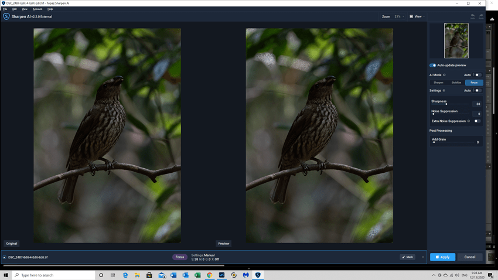The height and width of the screenshot is (280, 498).
Task: Click the navigator bird thumbnail
Action: coord(456,40)
